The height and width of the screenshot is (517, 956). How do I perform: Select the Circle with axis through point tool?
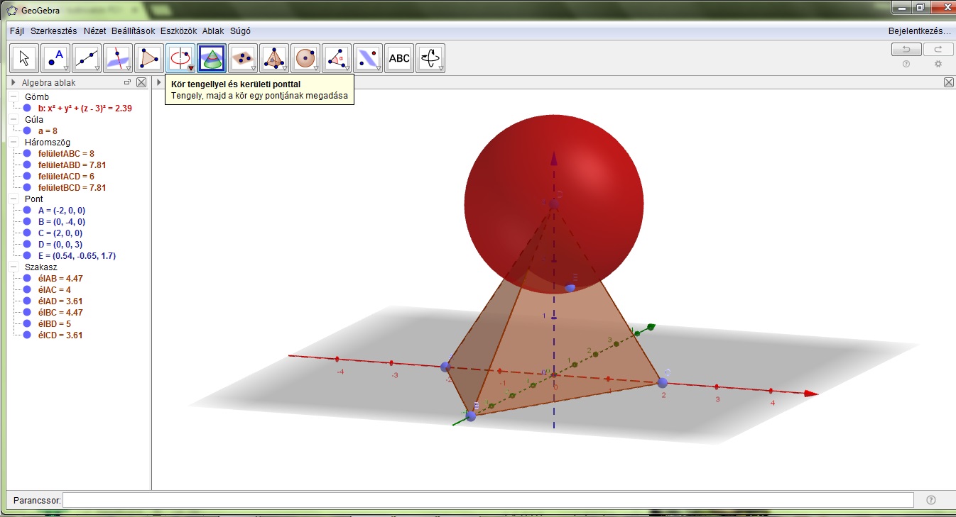click(180, 58)
